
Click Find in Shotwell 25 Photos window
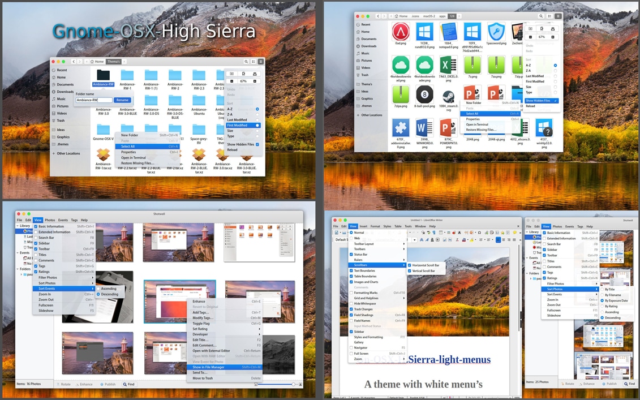[x=629, y=384]
